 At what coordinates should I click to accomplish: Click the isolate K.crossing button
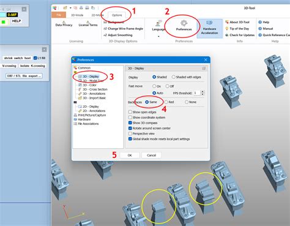click(x=32, y=66)
